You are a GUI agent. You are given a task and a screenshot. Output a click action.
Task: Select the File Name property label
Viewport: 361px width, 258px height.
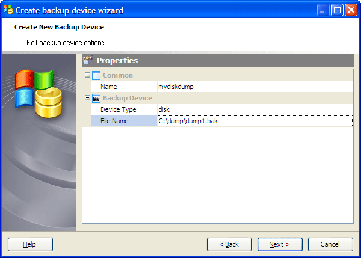coord(114,121)
